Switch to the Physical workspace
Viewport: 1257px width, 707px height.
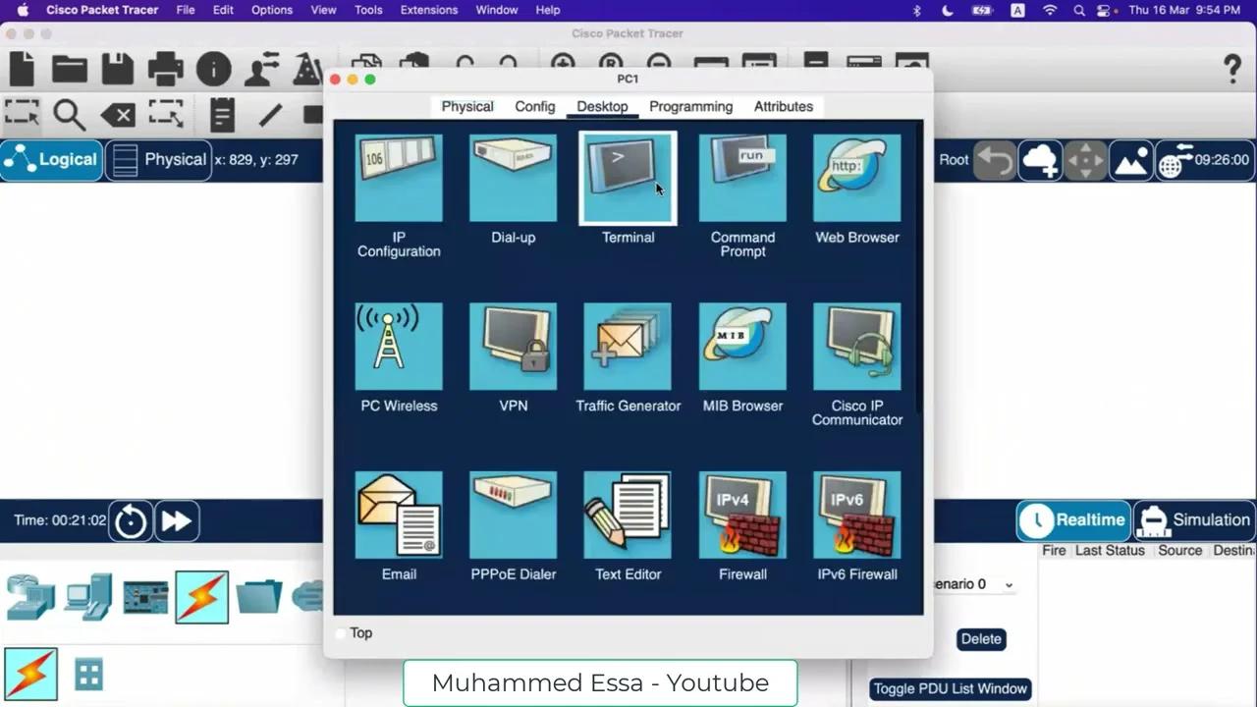(160, 159)
